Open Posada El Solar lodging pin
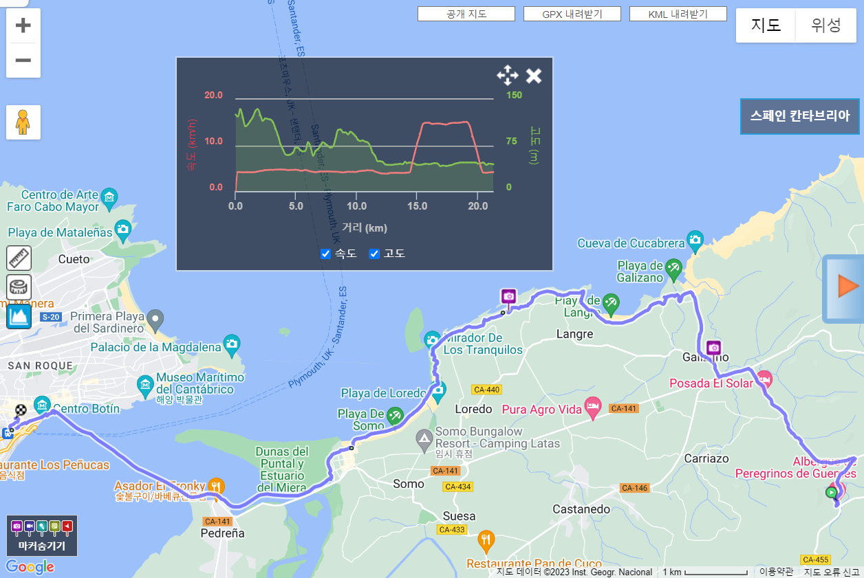The height and width of the screenshot is (578, 864). pyautogui.click(x=764, y=379)
